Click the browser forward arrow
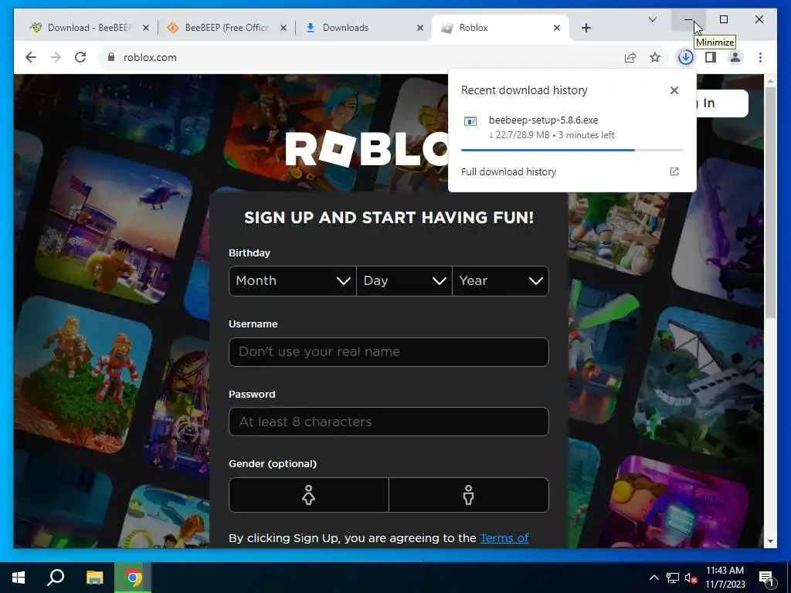This screenshot has height=593, width=791. (56, 57)
